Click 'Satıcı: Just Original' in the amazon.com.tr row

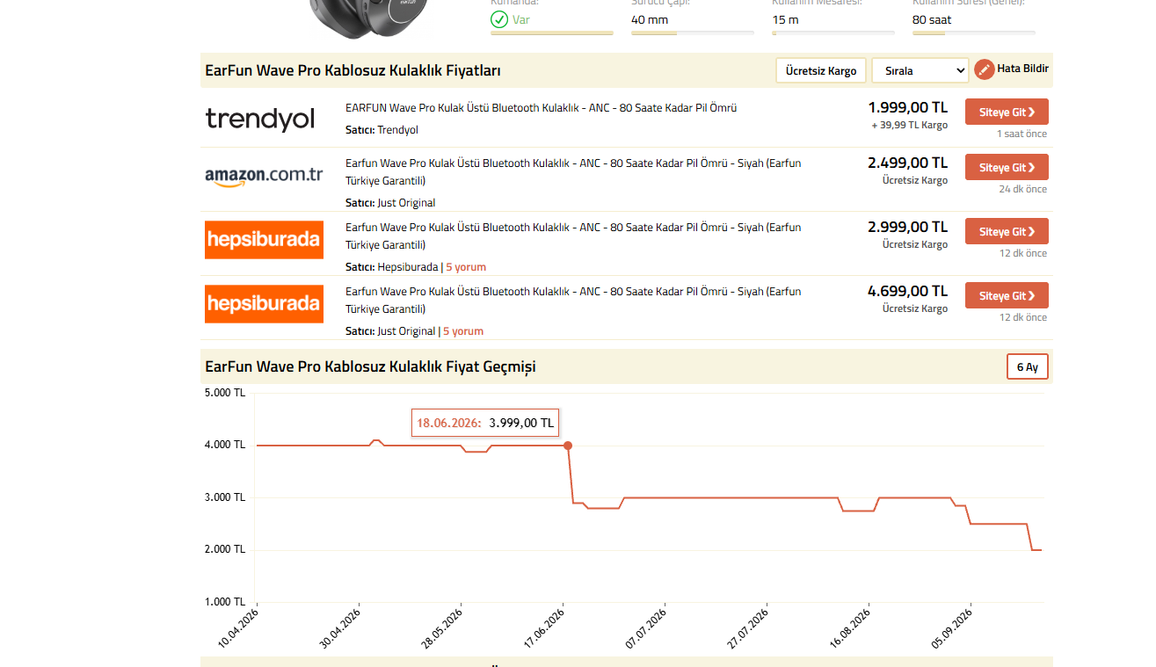pyautogui.click(x=390, y=203)
